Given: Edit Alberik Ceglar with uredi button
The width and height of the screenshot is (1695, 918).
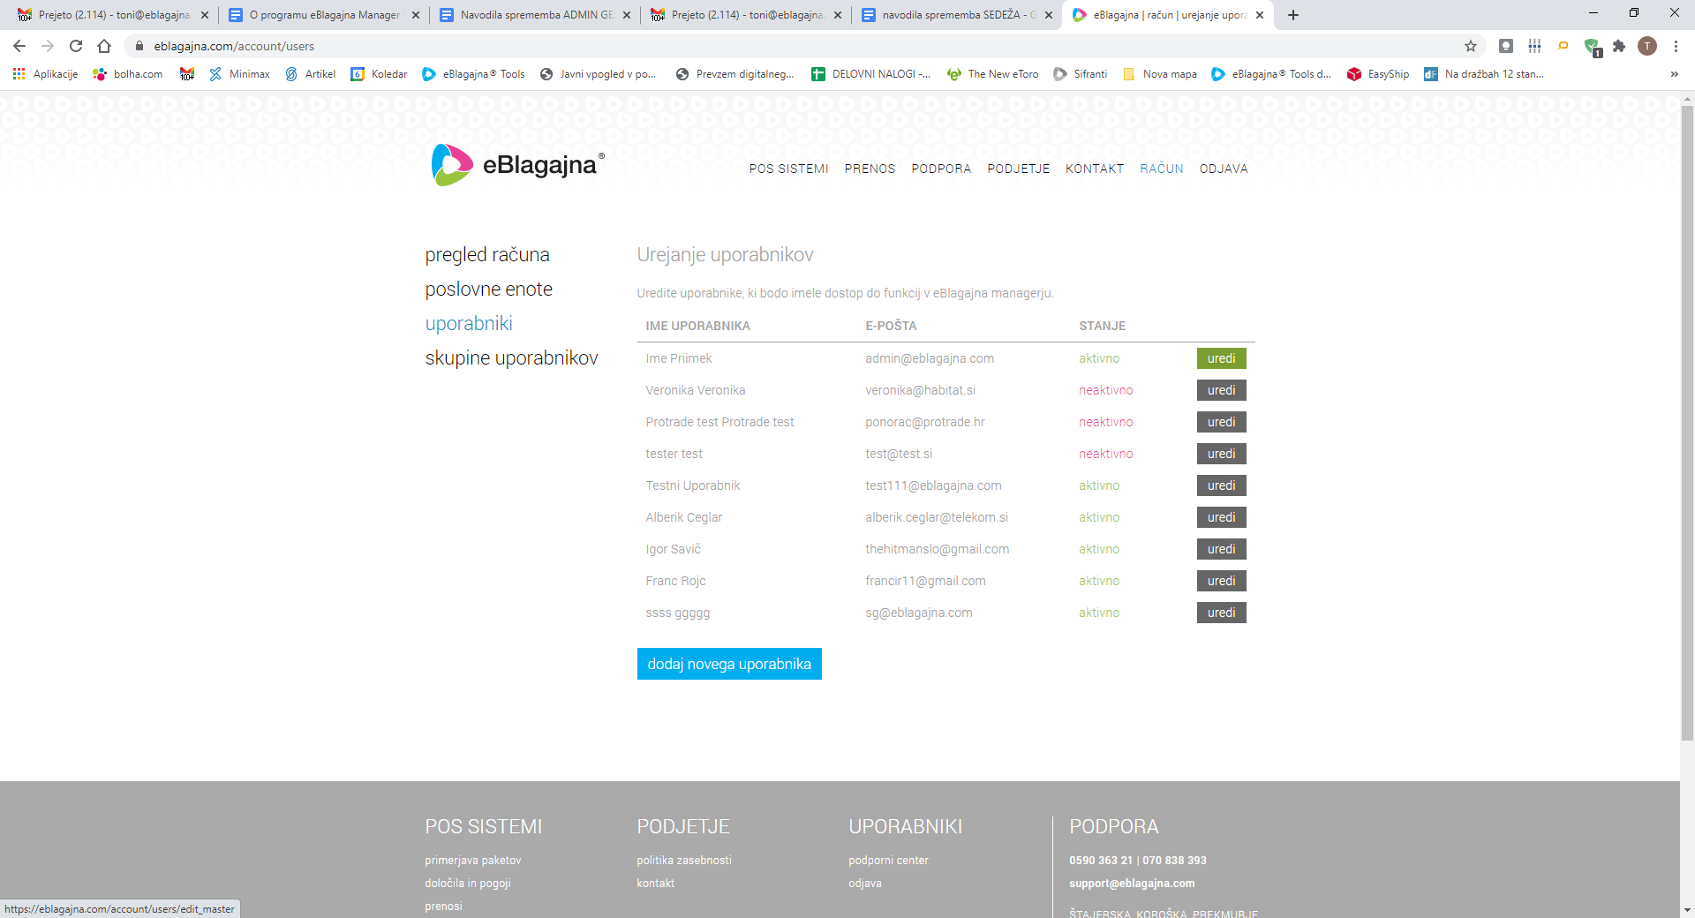Looking at the screenshot, I should coord(1221,517).
